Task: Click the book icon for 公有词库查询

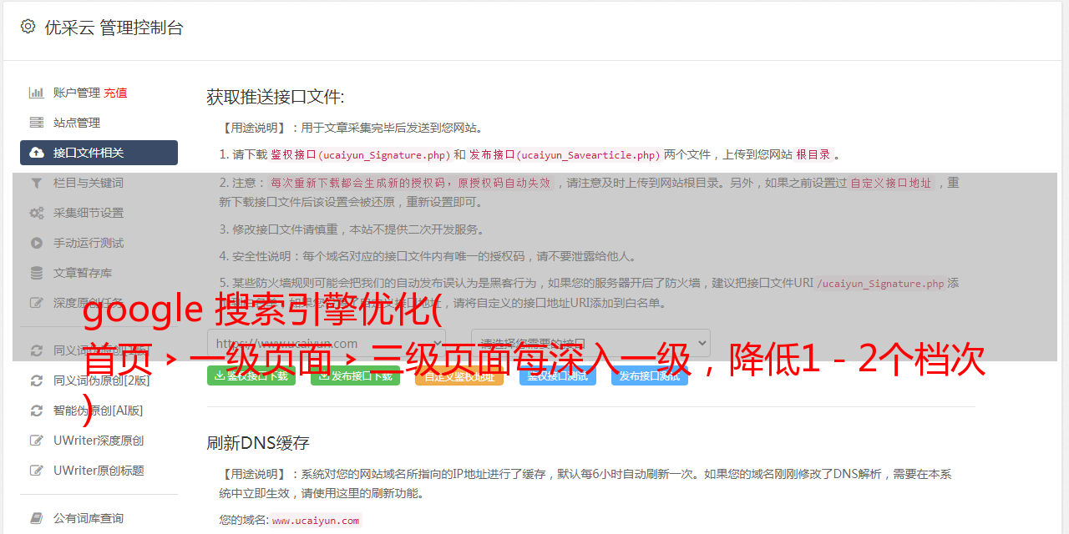Action: (37, 518)
